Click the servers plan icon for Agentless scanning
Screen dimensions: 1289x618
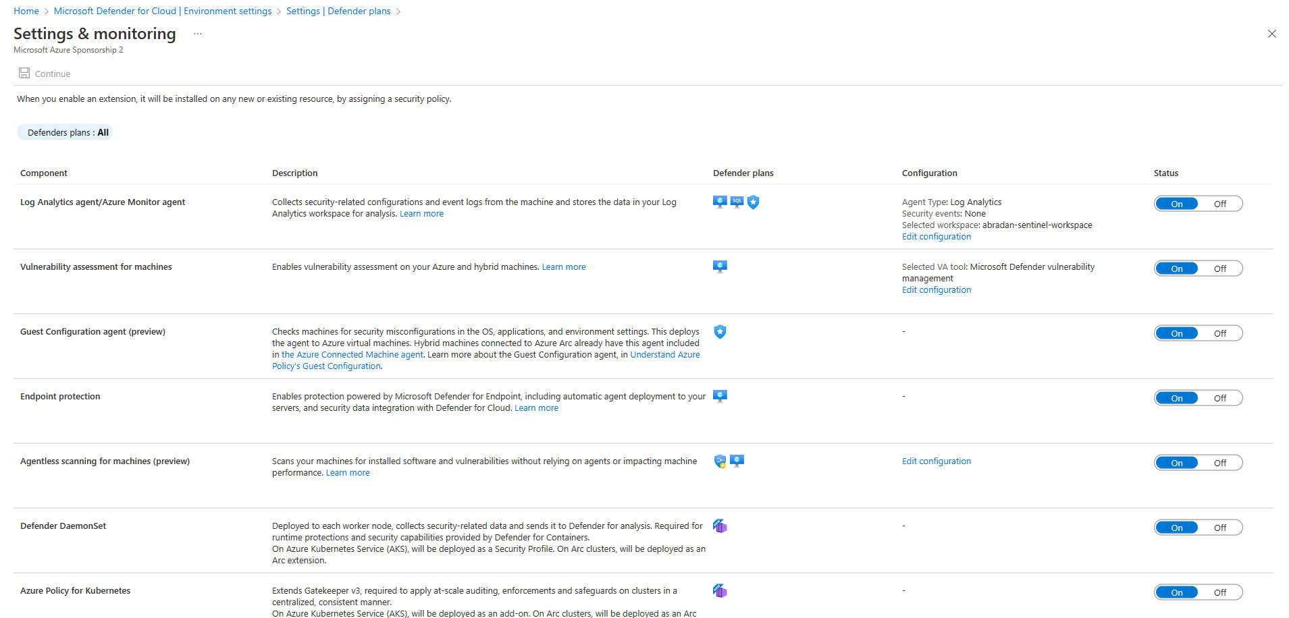tap(737, 461)
